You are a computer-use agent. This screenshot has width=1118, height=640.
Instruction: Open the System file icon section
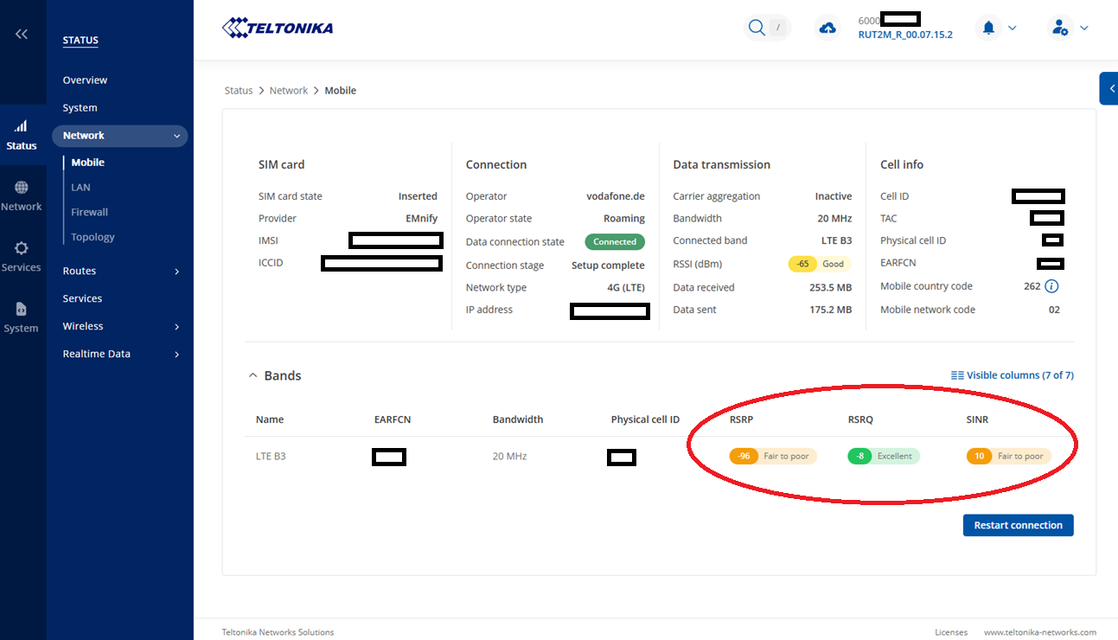click(x=22, y=317)
